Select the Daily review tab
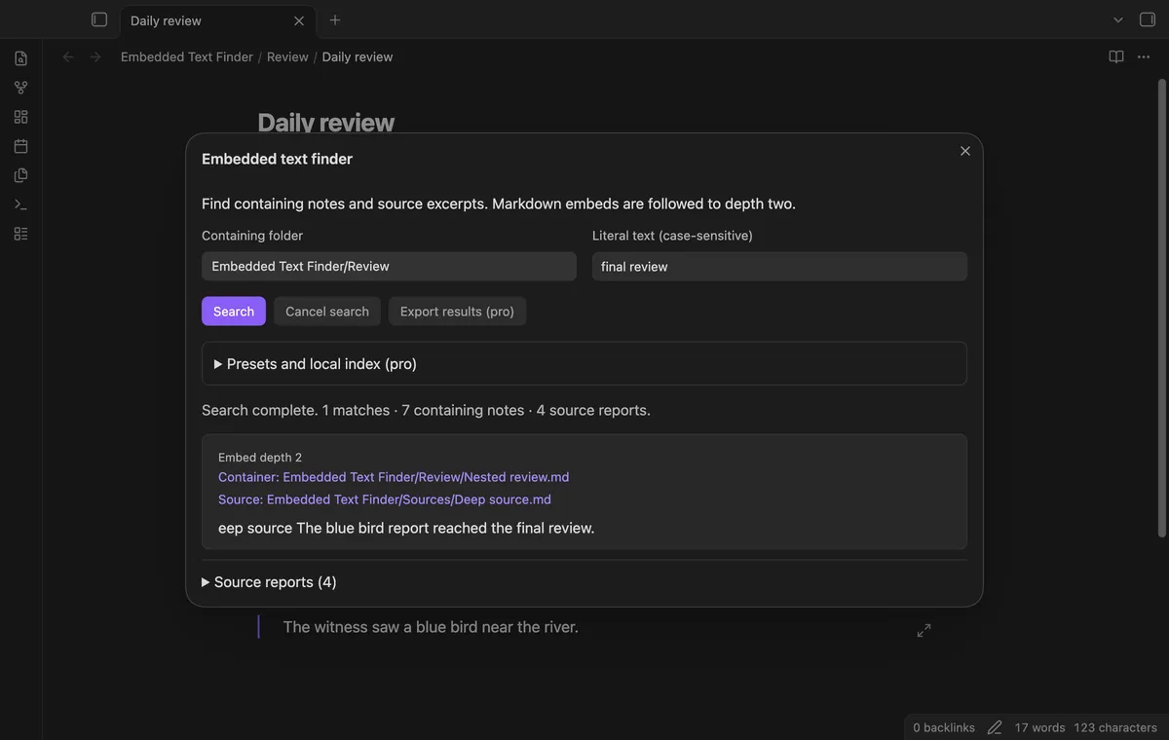Viewport: 1169px width, 740px height. coord(216,20)
